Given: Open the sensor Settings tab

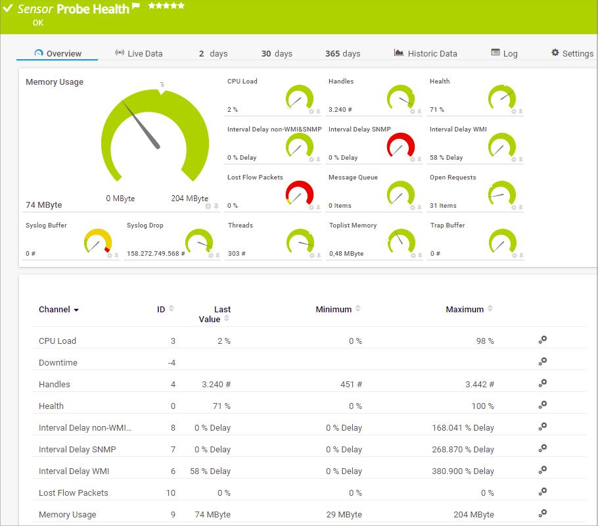Looking at the screenshot, I should tap(572, 53).
